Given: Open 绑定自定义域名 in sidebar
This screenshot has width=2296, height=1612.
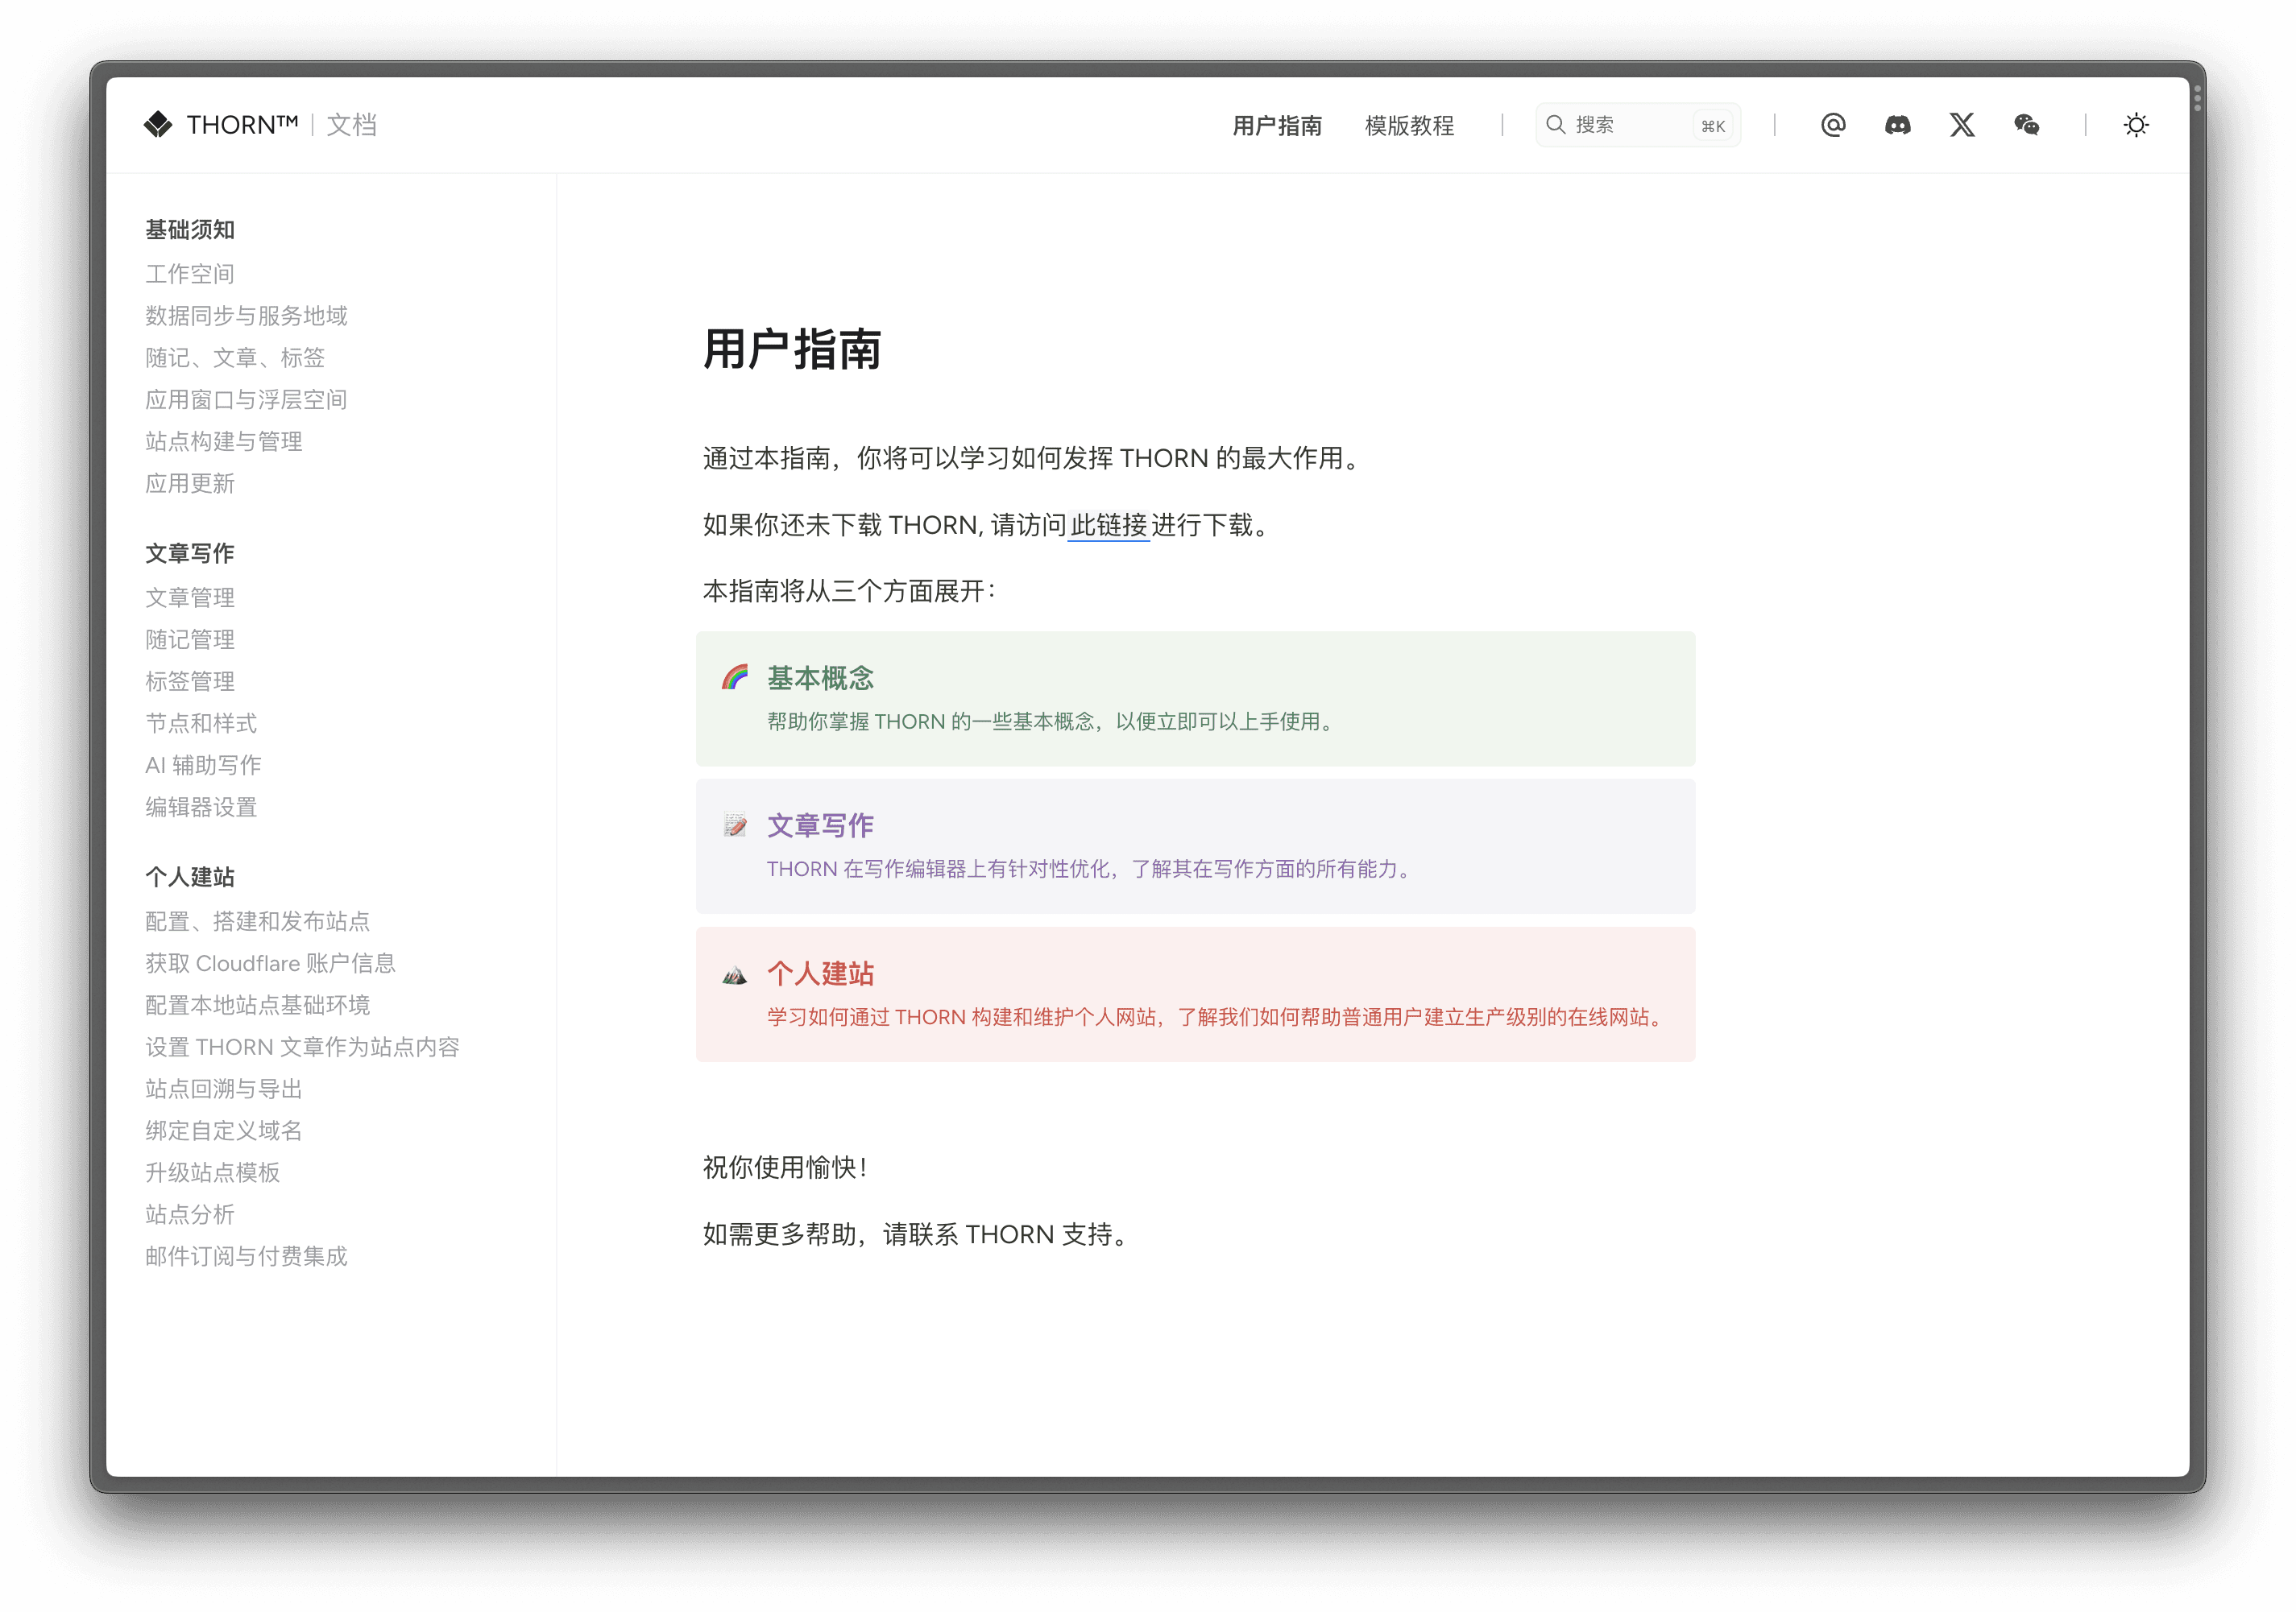Looking at the screenshot, I should coord(224,1131).
